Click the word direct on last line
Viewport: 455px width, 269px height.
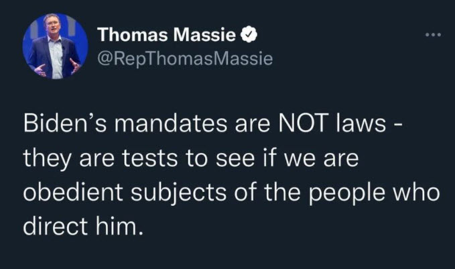point(56,225)
